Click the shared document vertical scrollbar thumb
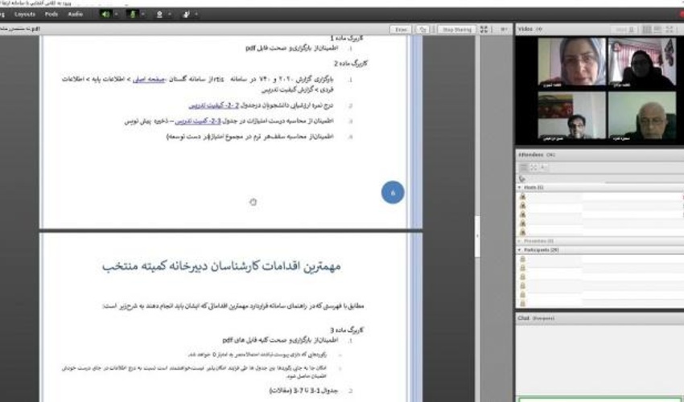The image size is (684, 402). (x=477, y=236)
